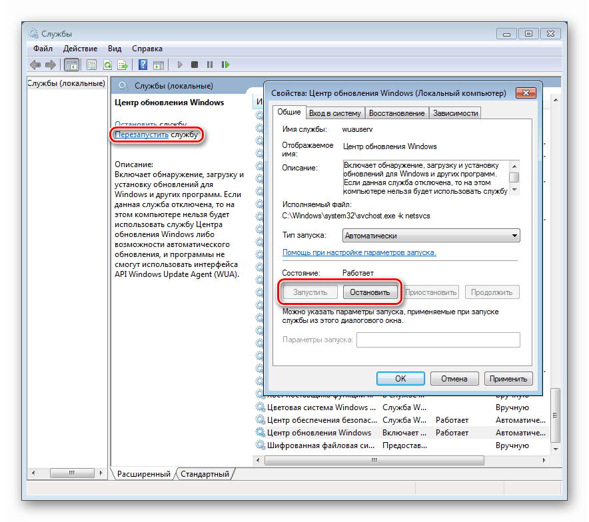Click the Параметры запуска input field
Image resolution: width=589 pixels, height=522 pixels.
[x=439, y=340]
